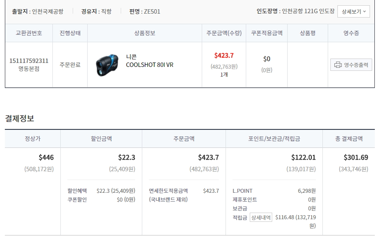Click the 쿠폰적용금액 column header

(x=266, y=33)
